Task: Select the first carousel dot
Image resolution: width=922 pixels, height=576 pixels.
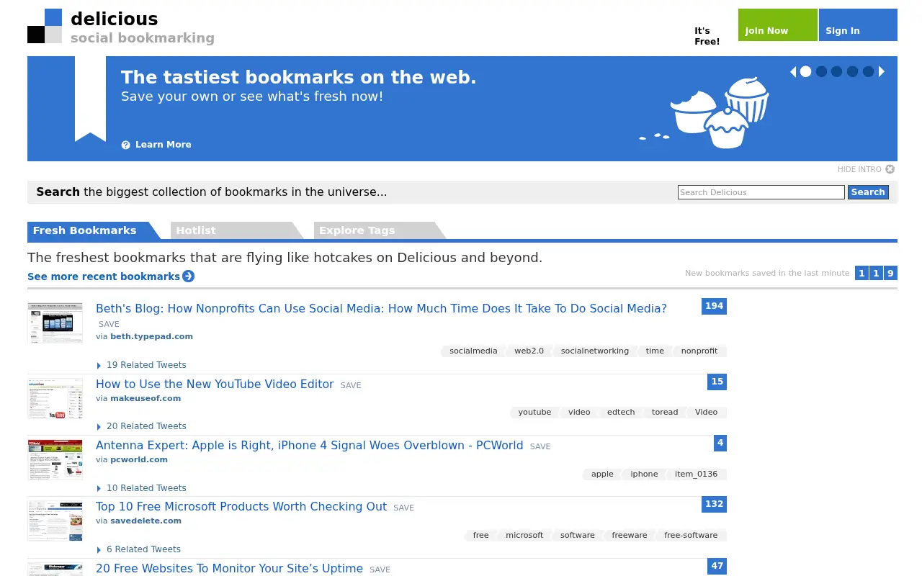Action: (x=806, y=71)
